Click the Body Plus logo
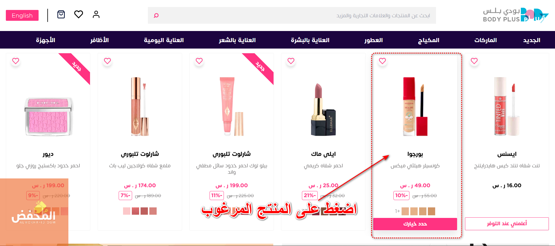 click(516, 15)
